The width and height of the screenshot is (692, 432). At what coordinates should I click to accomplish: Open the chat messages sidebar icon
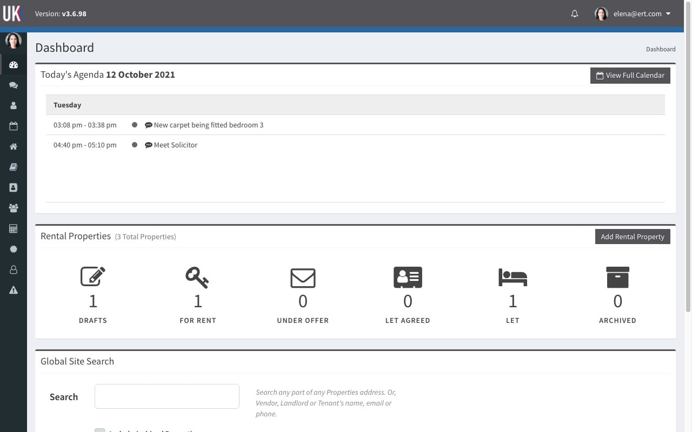point(14,85)
